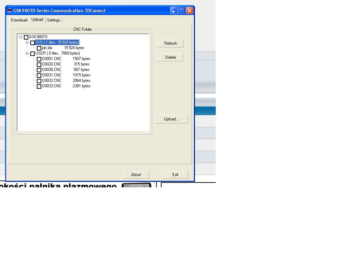The width and height of the screenshot is (349, 262).
Task: Click the '587 bytes' size value
Action: (x=81, y=70)
